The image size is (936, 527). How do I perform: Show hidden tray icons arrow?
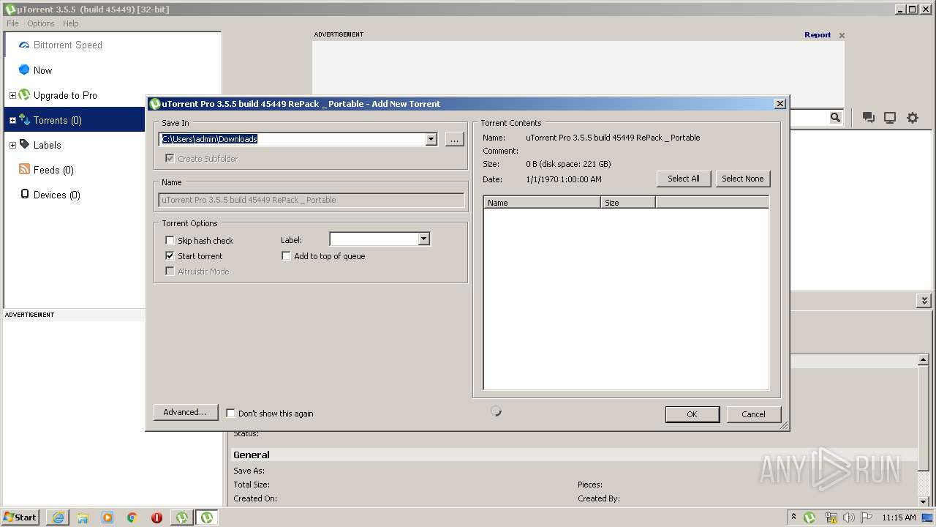794,517
